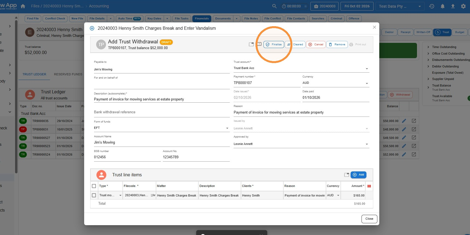Click the Remove button

click(x=337, y=44)
